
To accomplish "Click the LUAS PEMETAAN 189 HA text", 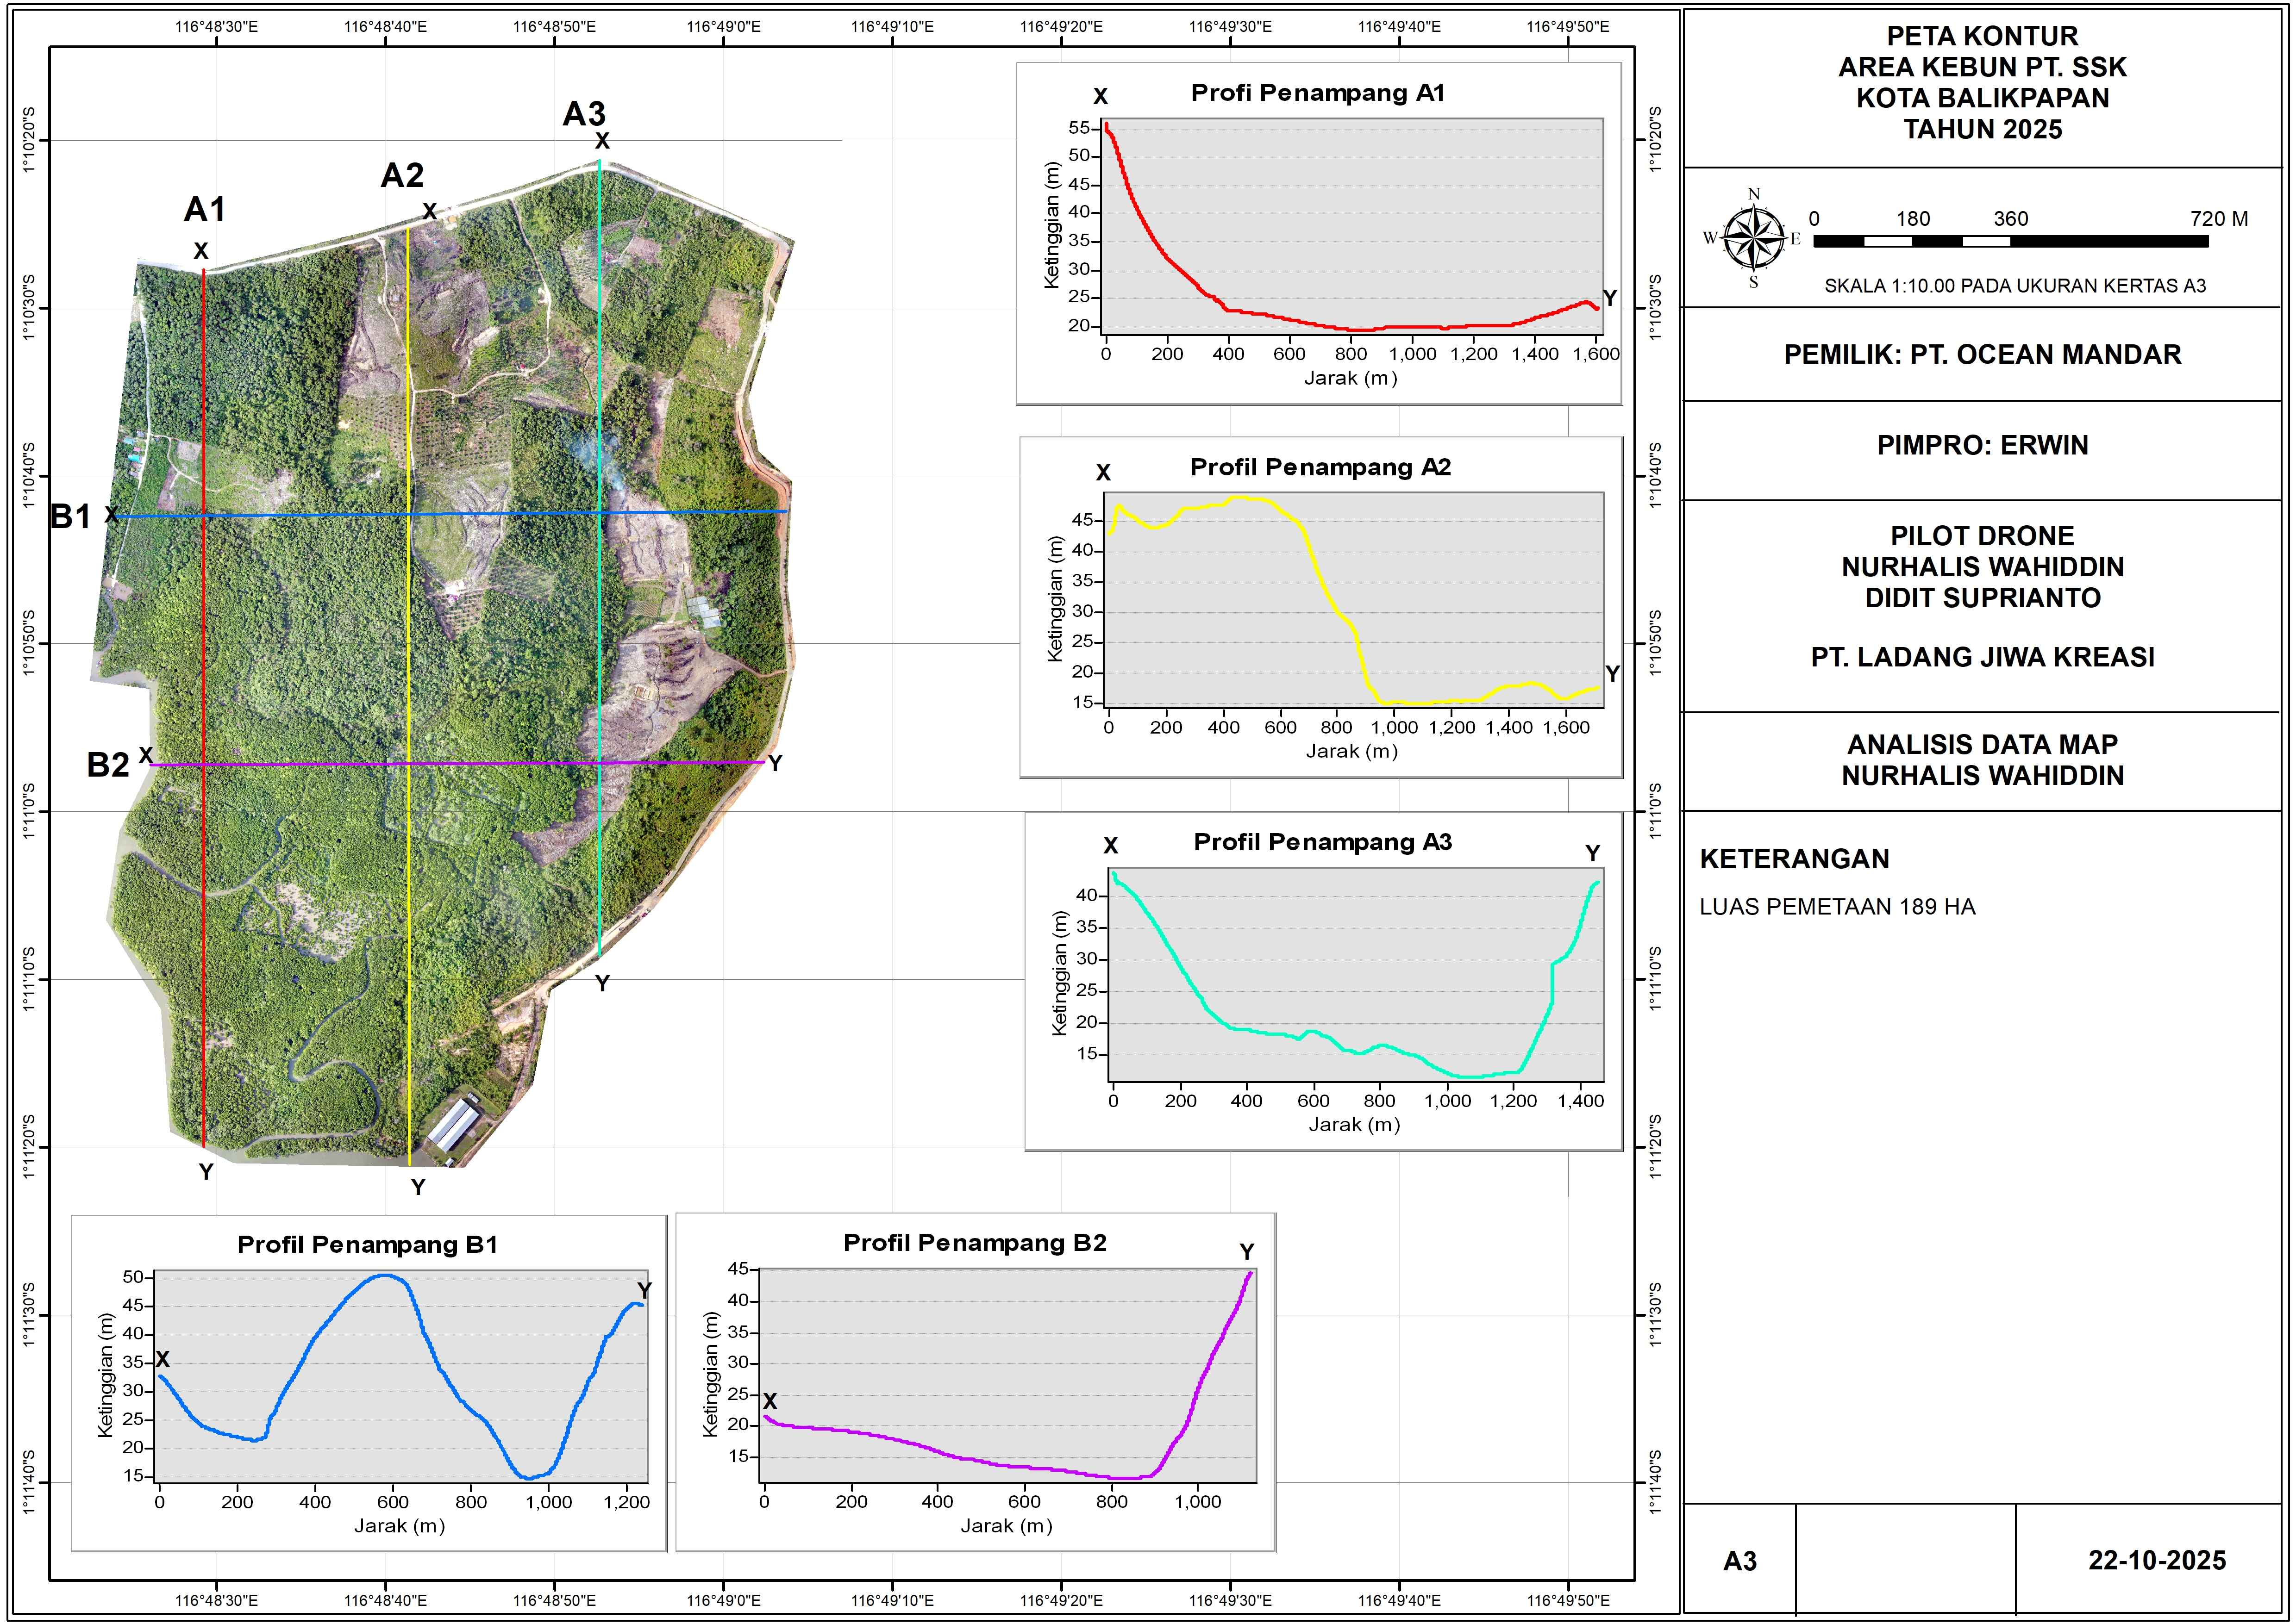I will (1837, 907).
